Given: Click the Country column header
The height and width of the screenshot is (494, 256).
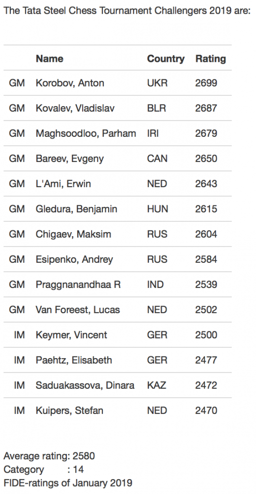Looking at the screenshot, I should (x=165, y=59).
